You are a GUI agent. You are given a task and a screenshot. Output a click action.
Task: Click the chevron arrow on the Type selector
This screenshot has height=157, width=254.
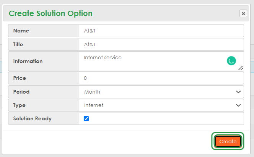point(239,105)
